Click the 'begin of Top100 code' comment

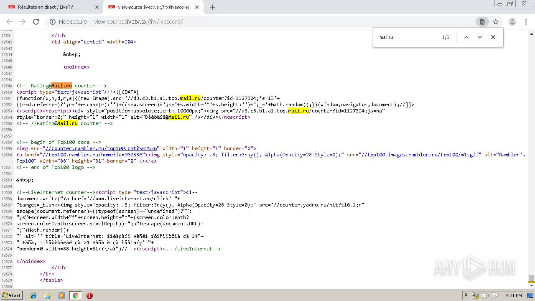pyautogui.click(x=59, y=142)
